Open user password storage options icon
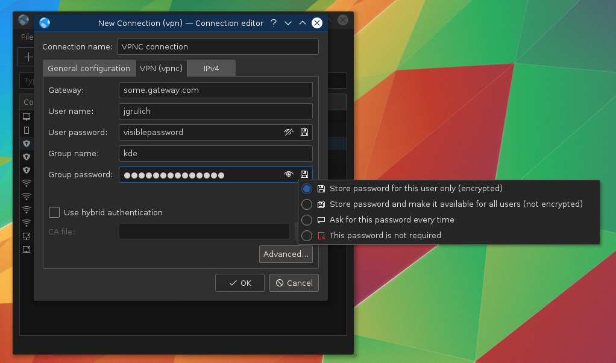The width and height of the screenshot is (616, 363). click(304, 132)
